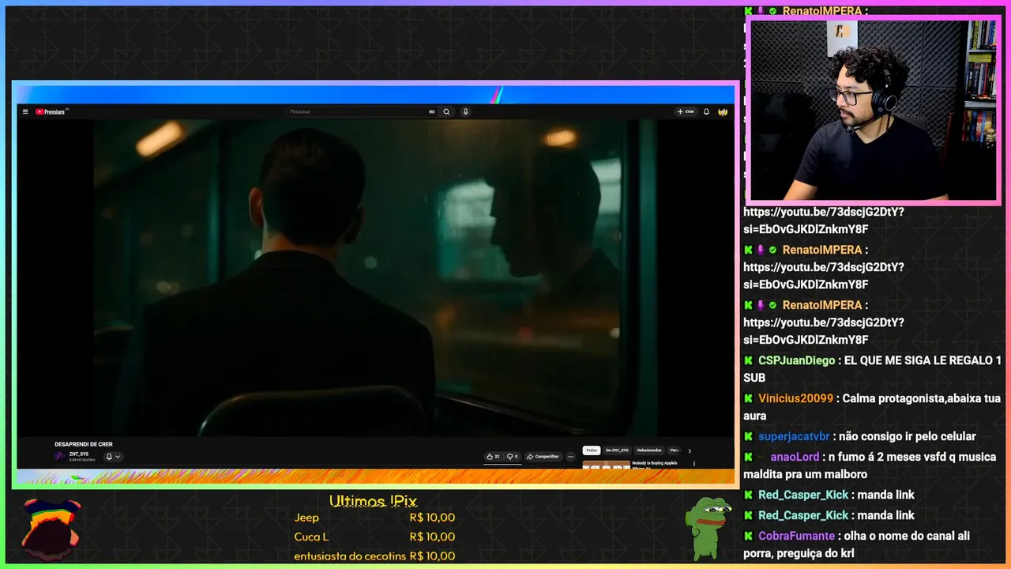The height and width of the screenshot is (569, 1011).
Task: Click entusiasta do cecotins donation entry
Action: [374, 556]
